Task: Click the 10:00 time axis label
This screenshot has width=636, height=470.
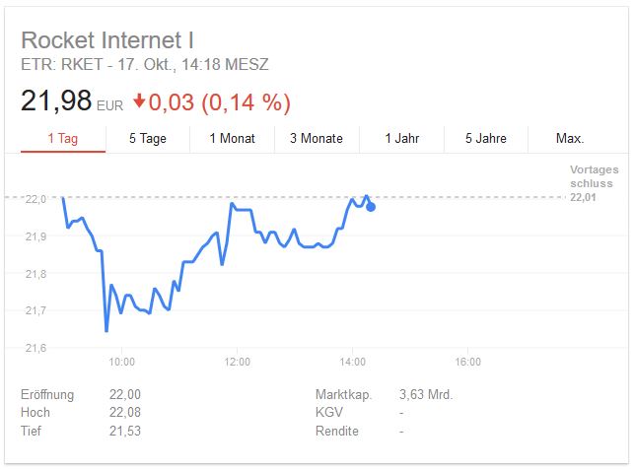Action: point(121,363)
